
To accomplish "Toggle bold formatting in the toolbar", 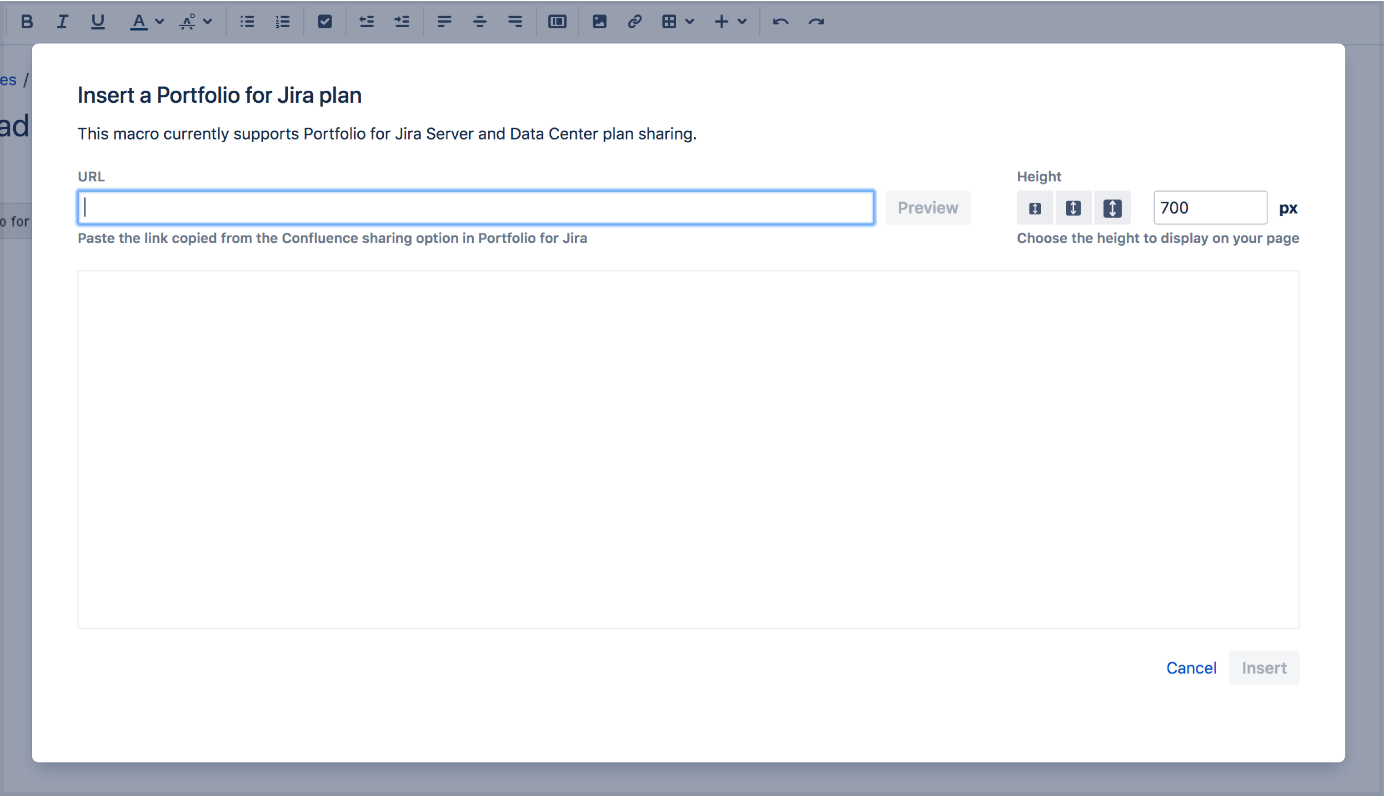I will (x=27, y=22).
